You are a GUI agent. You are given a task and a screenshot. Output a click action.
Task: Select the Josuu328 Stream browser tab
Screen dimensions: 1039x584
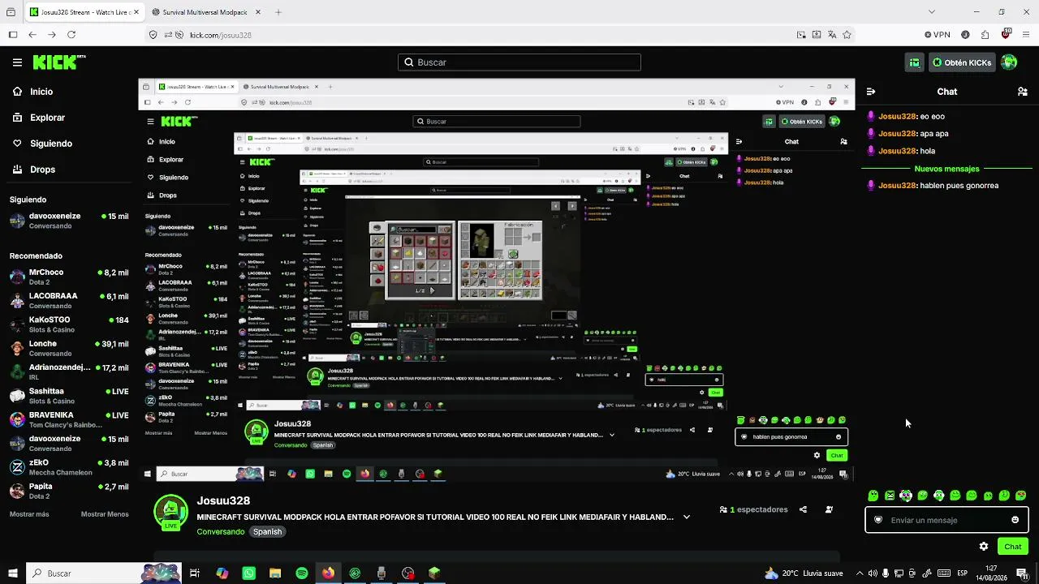point(83,12)
